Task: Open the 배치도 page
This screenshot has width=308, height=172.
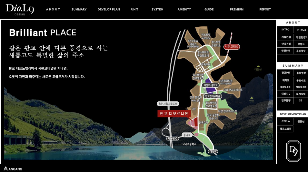Action: tap(285, 81)
